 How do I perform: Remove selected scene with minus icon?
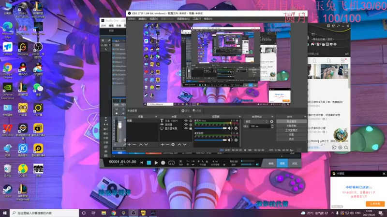coord(134,144)
